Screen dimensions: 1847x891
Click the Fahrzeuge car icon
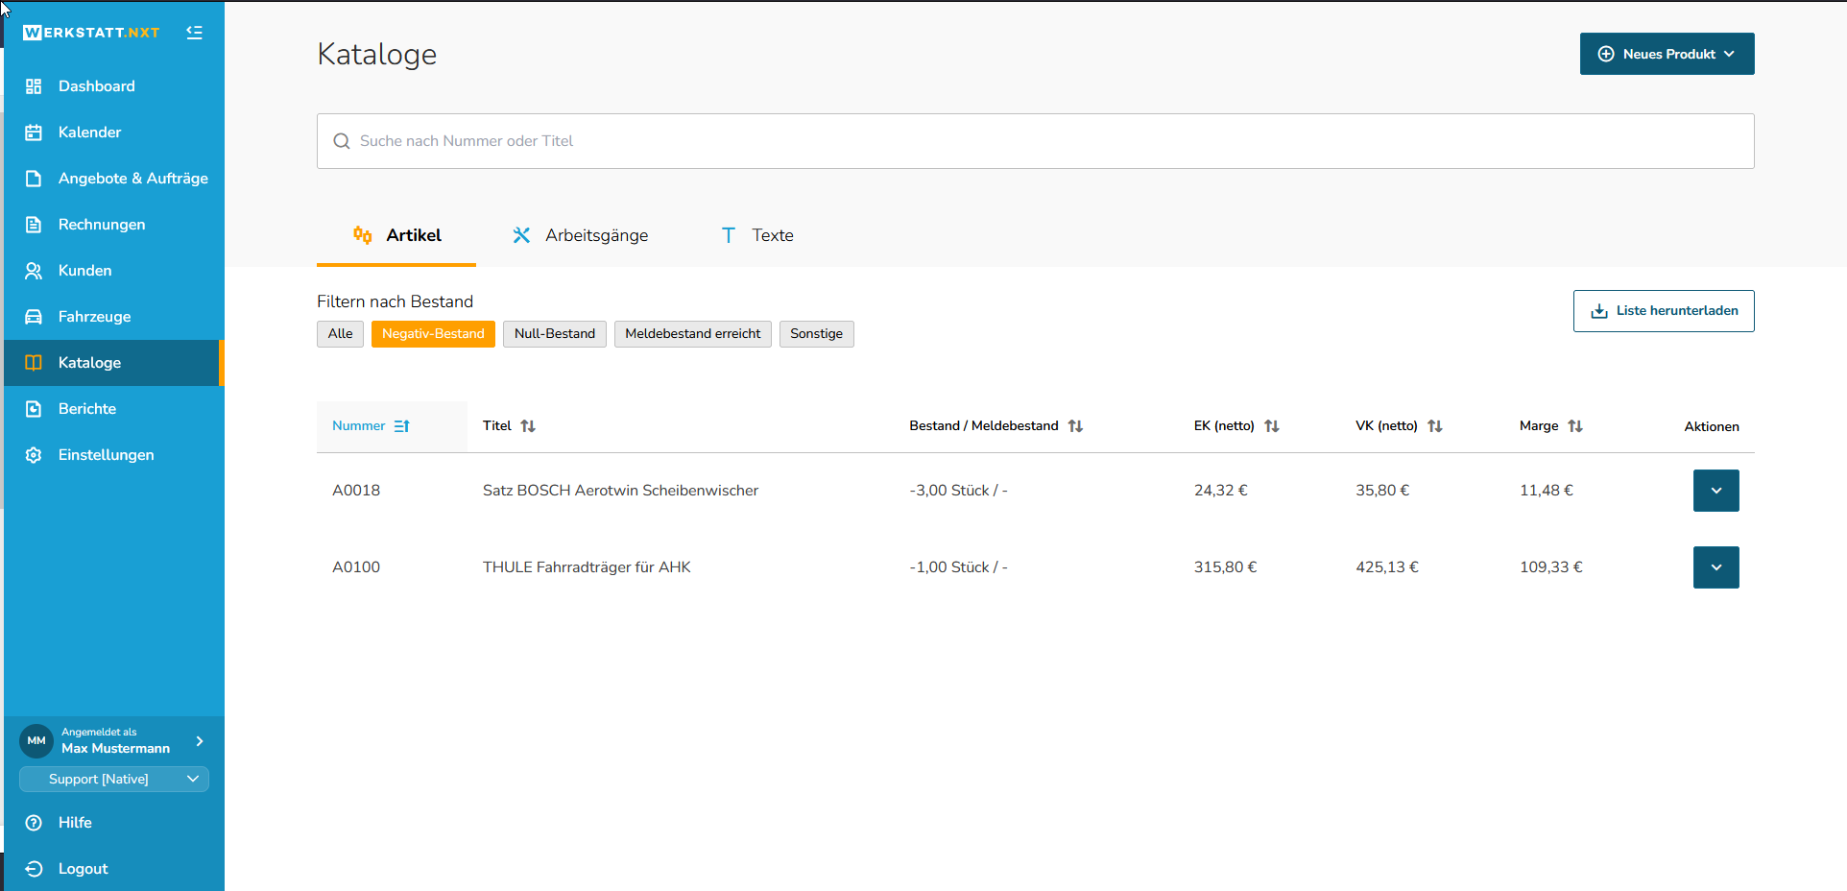[34, 317]
